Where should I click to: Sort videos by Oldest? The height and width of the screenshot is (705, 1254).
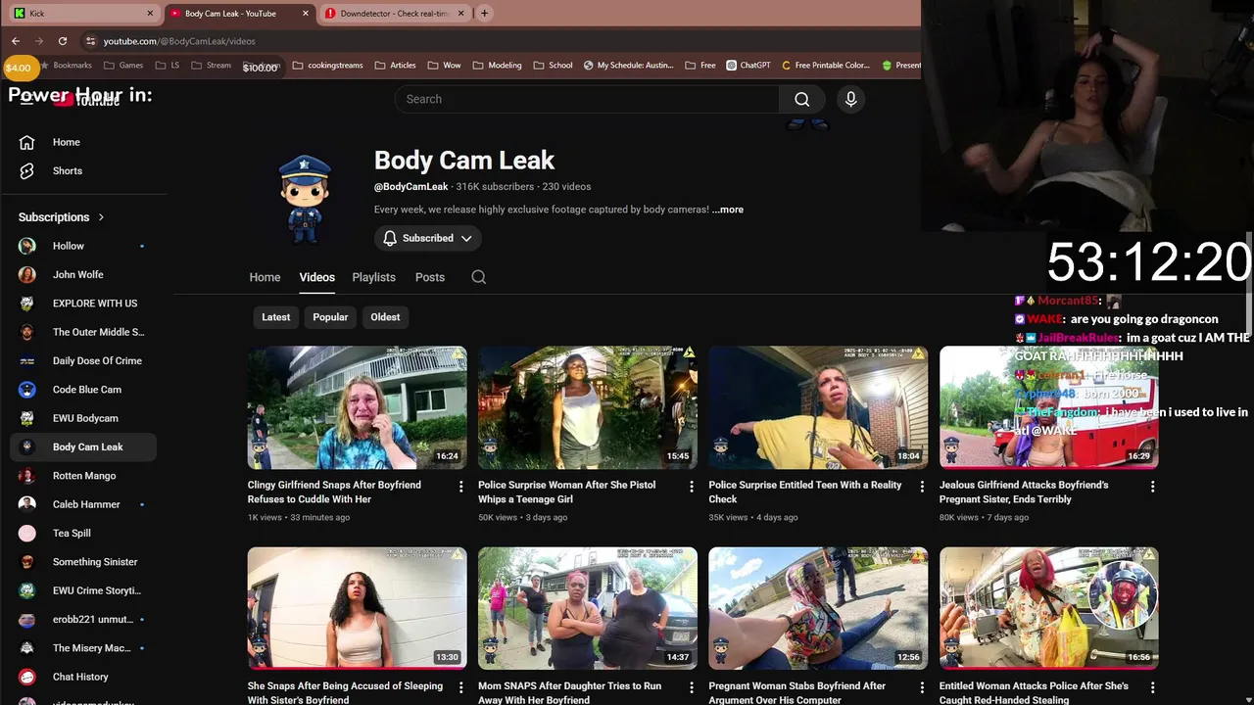385,317
